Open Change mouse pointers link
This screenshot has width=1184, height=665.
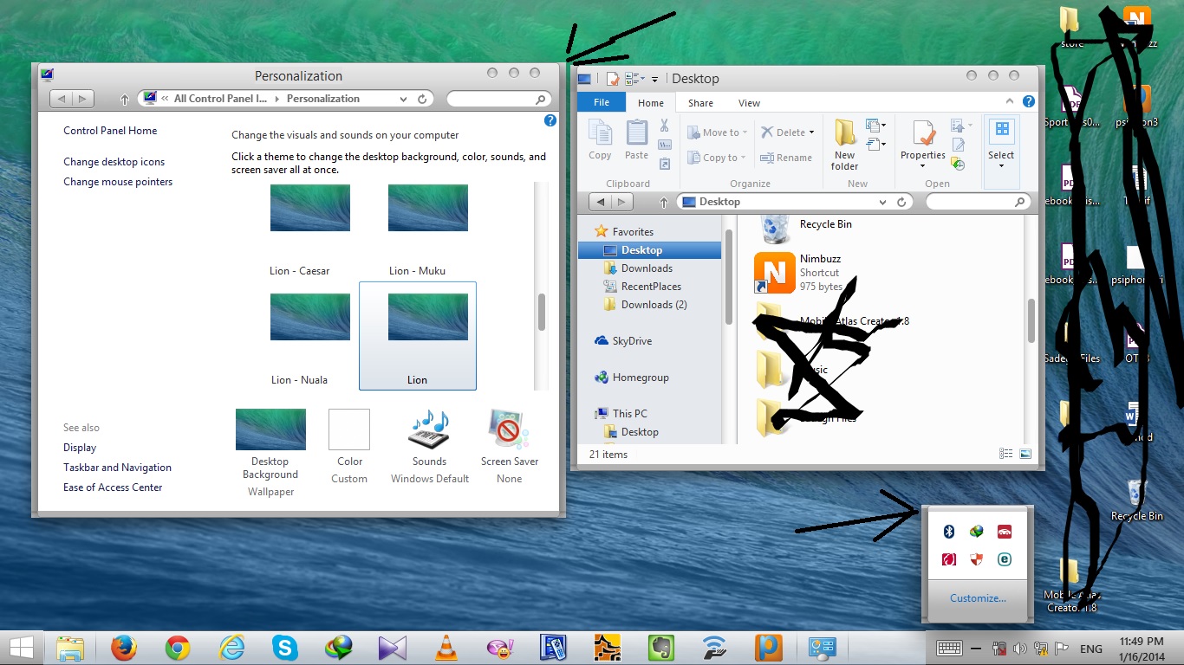click(118, 182)
